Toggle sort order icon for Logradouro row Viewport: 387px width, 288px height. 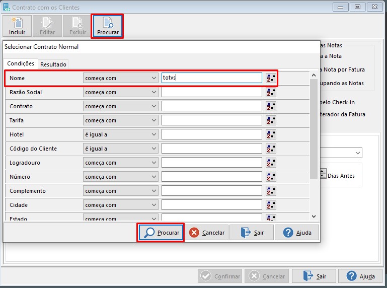pyautogui.click(x=271, y=163)
